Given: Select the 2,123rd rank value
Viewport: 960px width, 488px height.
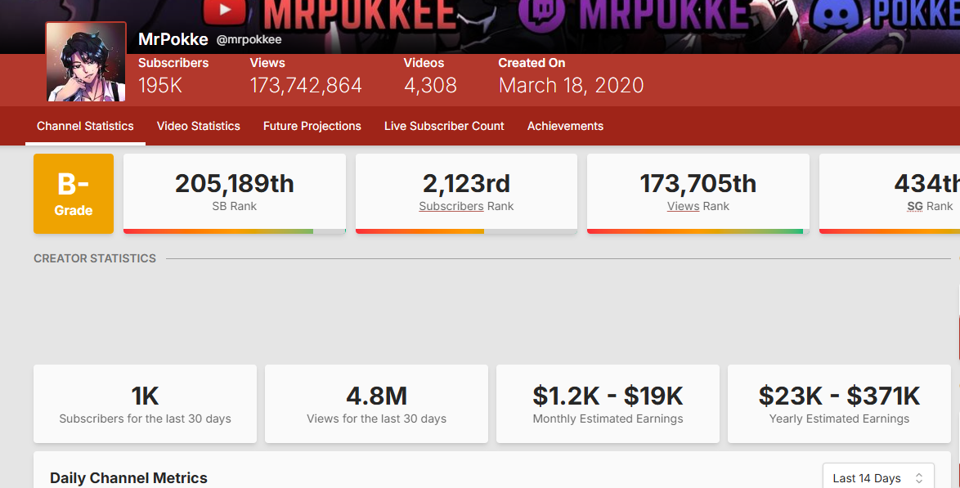Looking at the screenshot, I should click(467, 184).
